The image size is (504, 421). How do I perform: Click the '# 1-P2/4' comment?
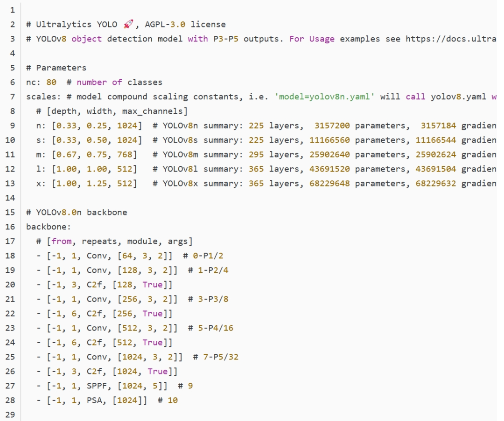(x=208, y=270)
